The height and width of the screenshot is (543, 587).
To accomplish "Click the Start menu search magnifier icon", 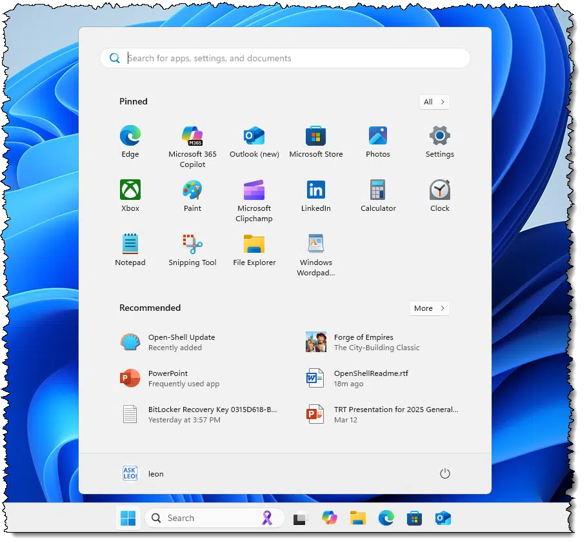I will tap(115, 59).
